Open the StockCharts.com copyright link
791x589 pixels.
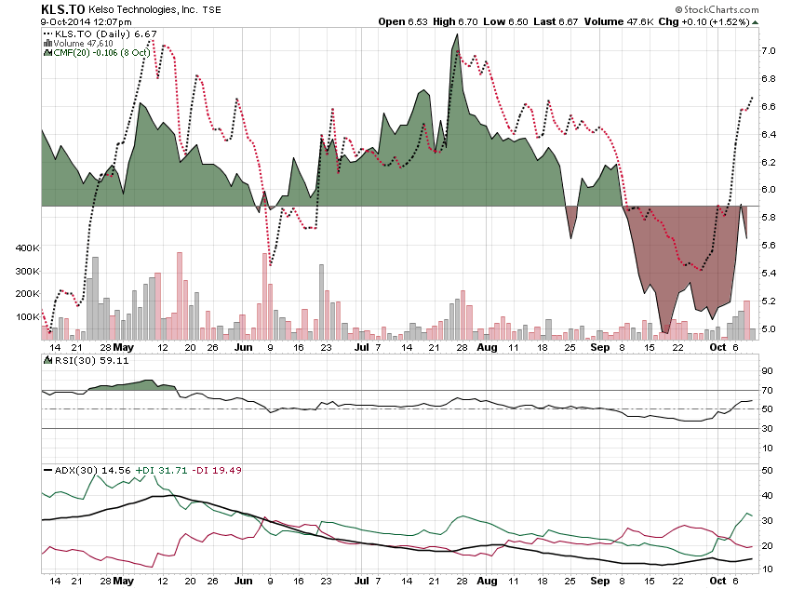[x=717, y=9]
